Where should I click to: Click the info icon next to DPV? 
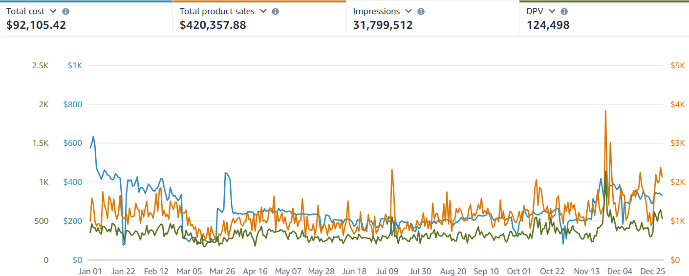click(564, 11)
